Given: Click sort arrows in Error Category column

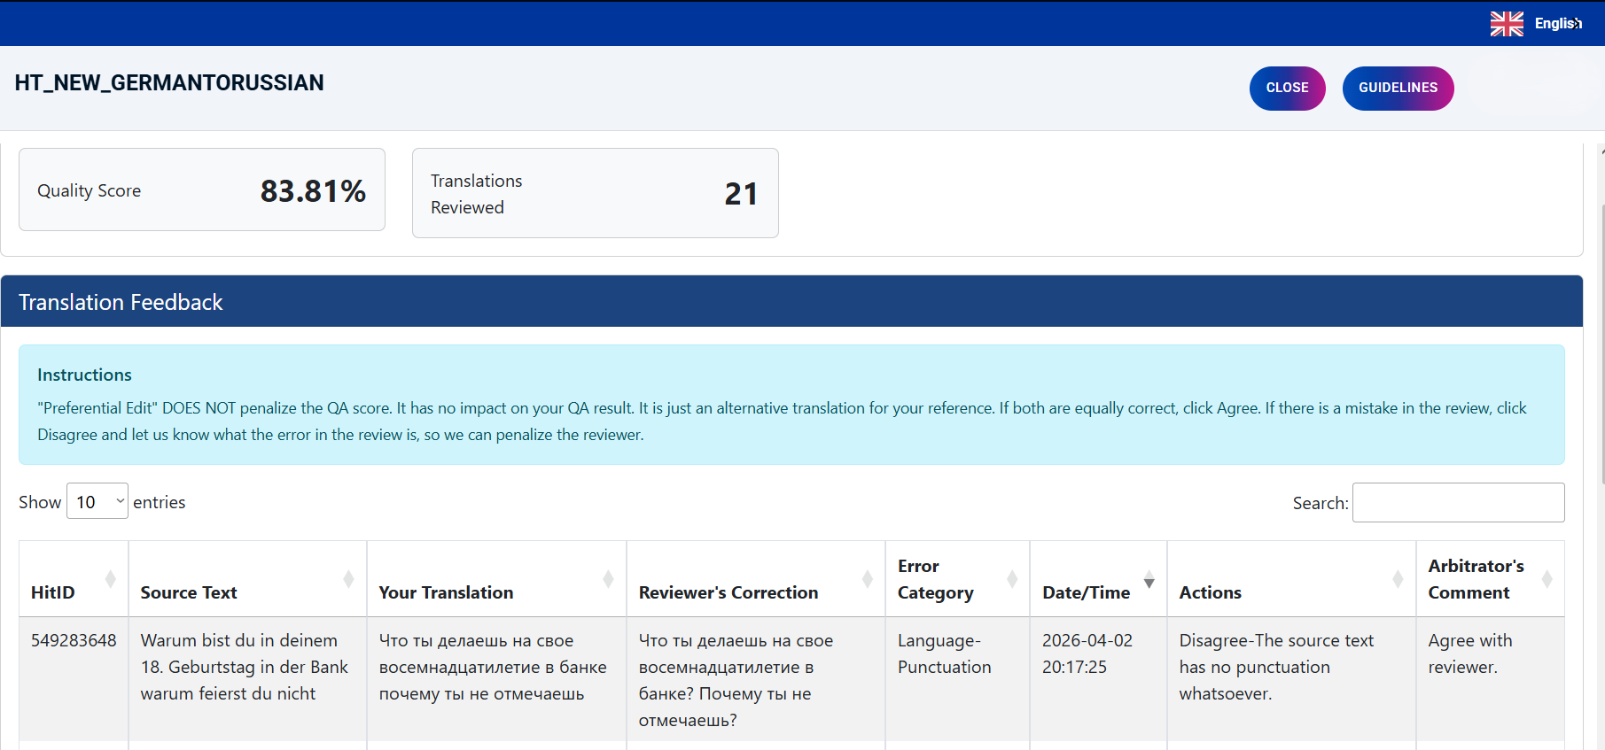Looking at the screenshot, I should [1012, 579].
